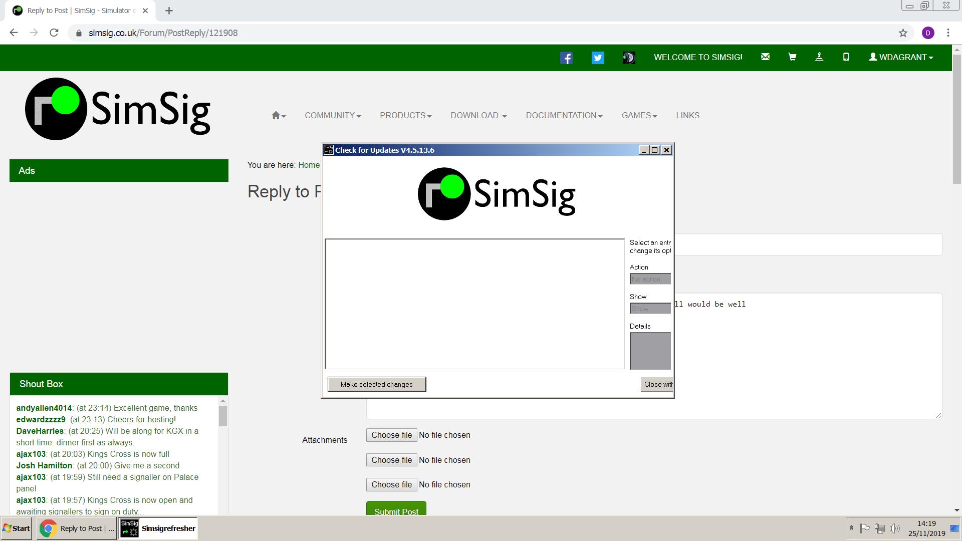Click the Shout Box panel header
The width and height of the screenshot is (962, 541).
point(119,384)
